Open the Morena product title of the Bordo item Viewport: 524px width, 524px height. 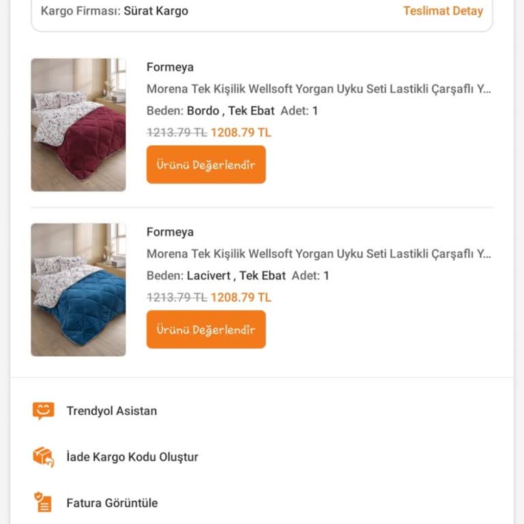tap(319, 89)
